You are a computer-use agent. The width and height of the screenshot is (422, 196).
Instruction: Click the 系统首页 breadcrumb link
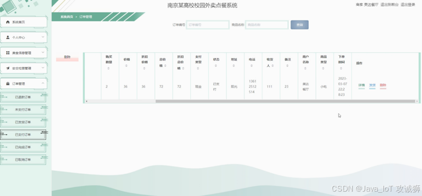pyautogui.click(x=67, y=17)
